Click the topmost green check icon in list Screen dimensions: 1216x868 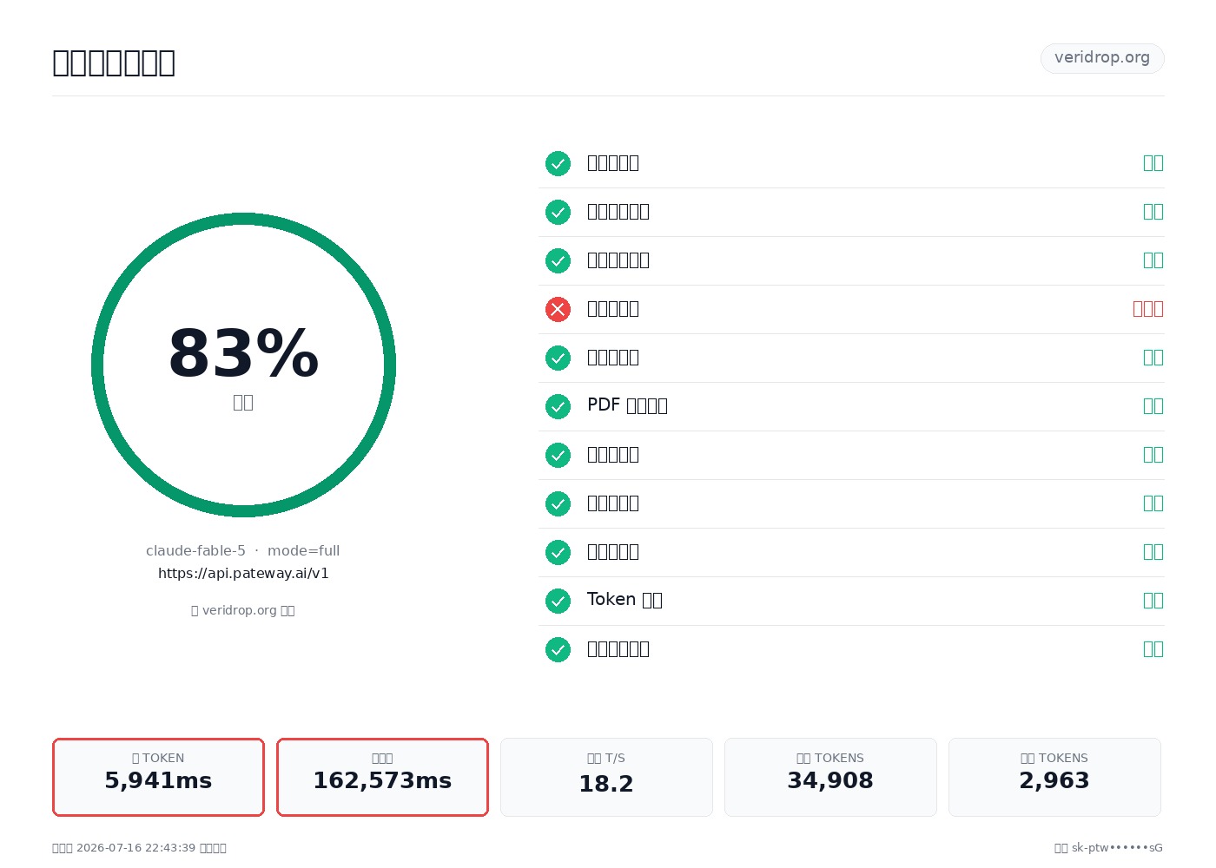(x=558, y=163)
